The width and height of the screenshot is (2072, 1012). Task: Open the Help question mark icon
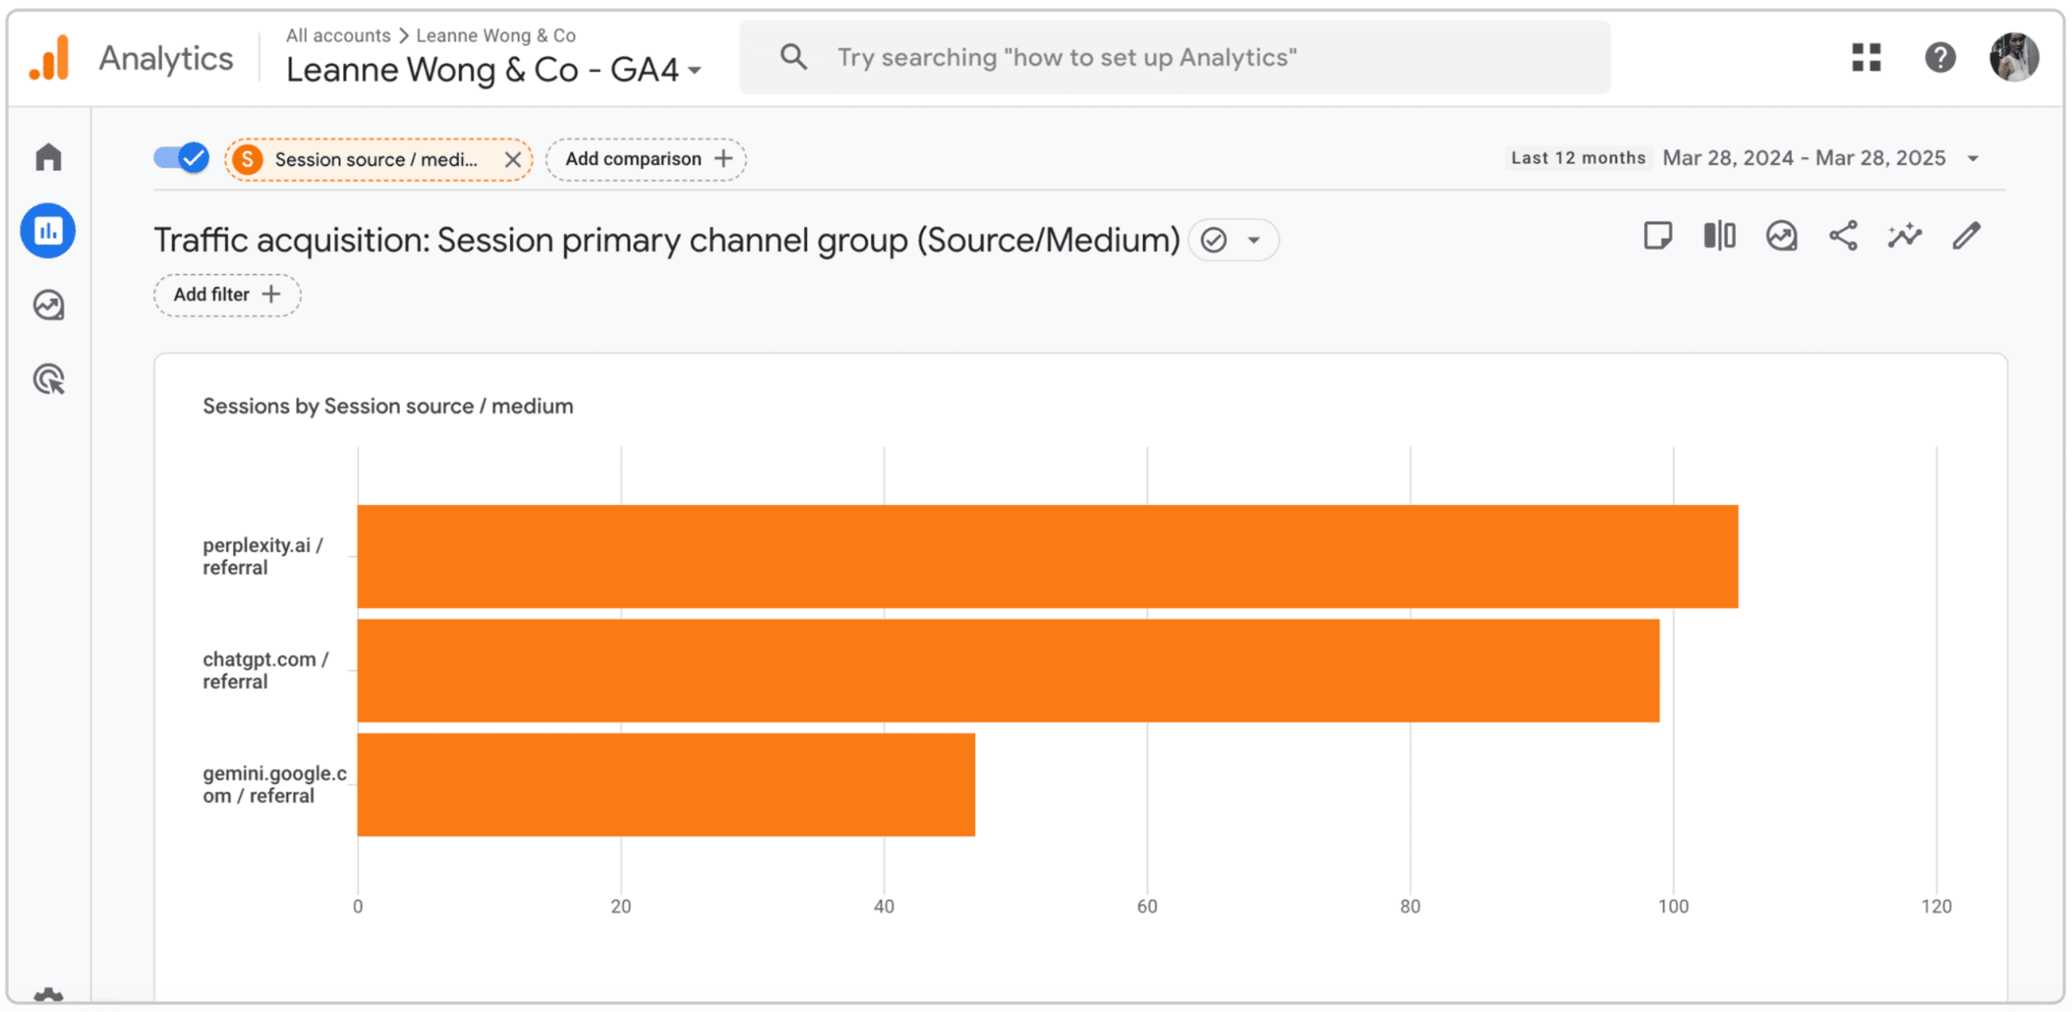click(x=1940, y=57)
